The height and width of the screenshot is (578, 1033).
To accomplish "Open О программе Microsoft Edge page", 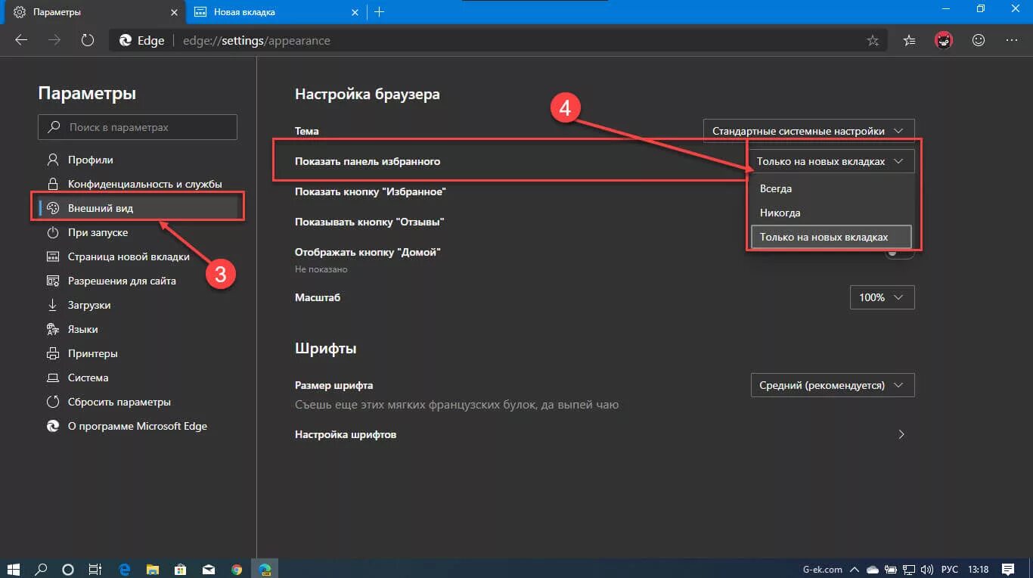I will pos(138,426).
